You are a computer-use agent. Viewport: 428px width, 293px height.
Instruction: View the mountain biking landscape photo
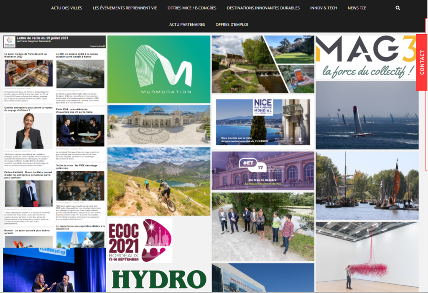point(159,182)
